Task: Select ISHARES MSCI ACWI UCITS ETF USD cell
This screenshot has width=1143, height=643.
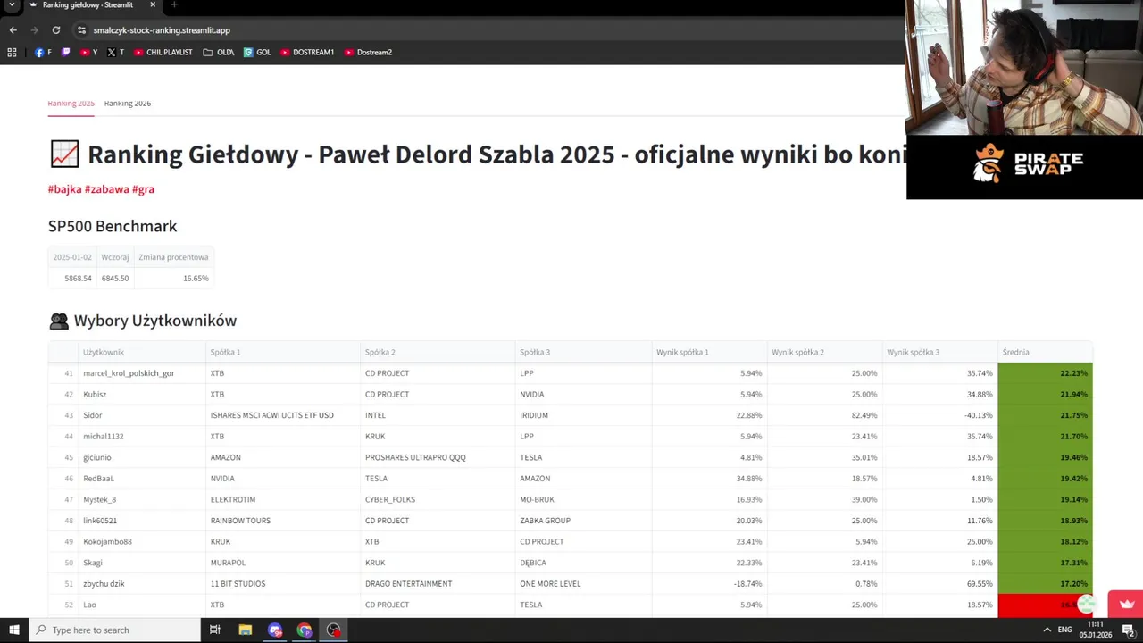Action: pos(283,415)
